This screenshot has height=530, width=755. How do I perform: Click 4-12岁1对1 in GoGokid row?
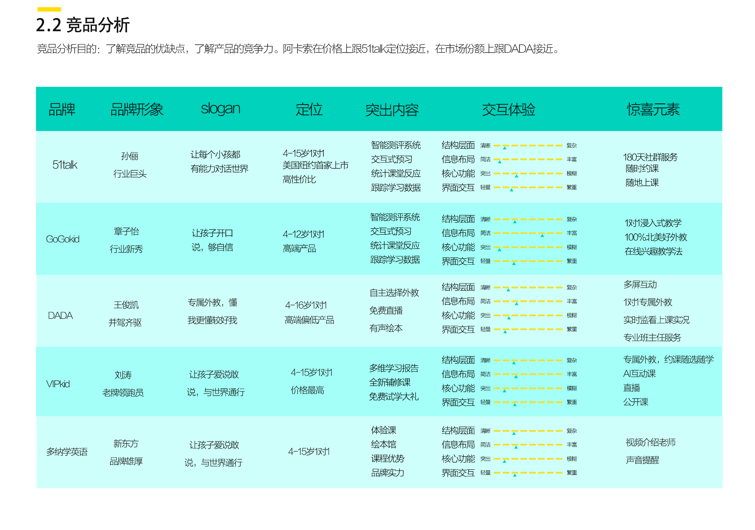304,234
